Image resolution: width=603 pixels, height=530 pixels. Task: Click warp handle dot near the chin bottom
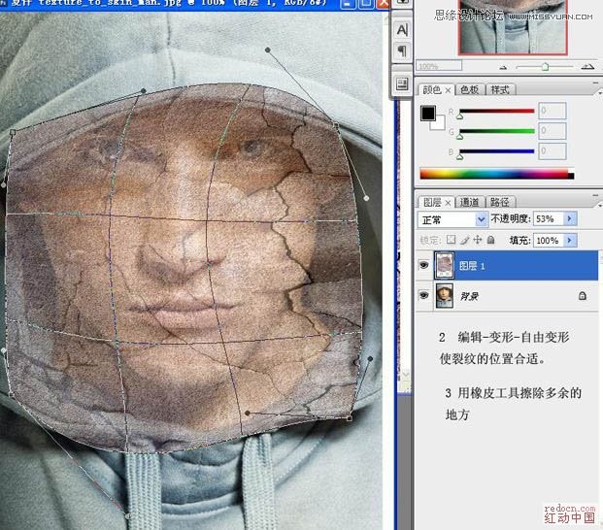(248, 413)
